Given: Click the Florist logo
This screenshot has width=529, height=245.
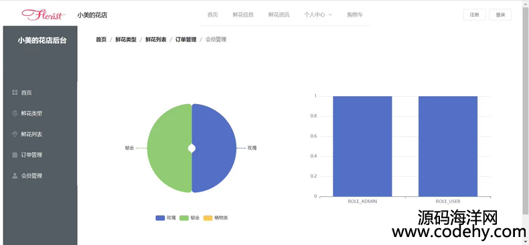Looking at the screenshot, I should point(44,15).
